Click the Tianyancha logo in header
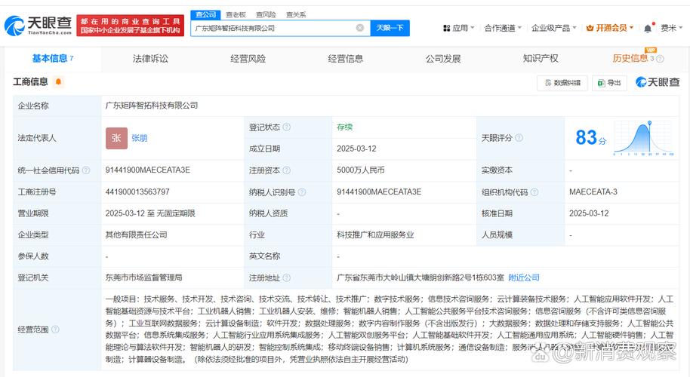The height and width of the screenshot is (377, 690). pyautogui.click(x=38, y=26)
